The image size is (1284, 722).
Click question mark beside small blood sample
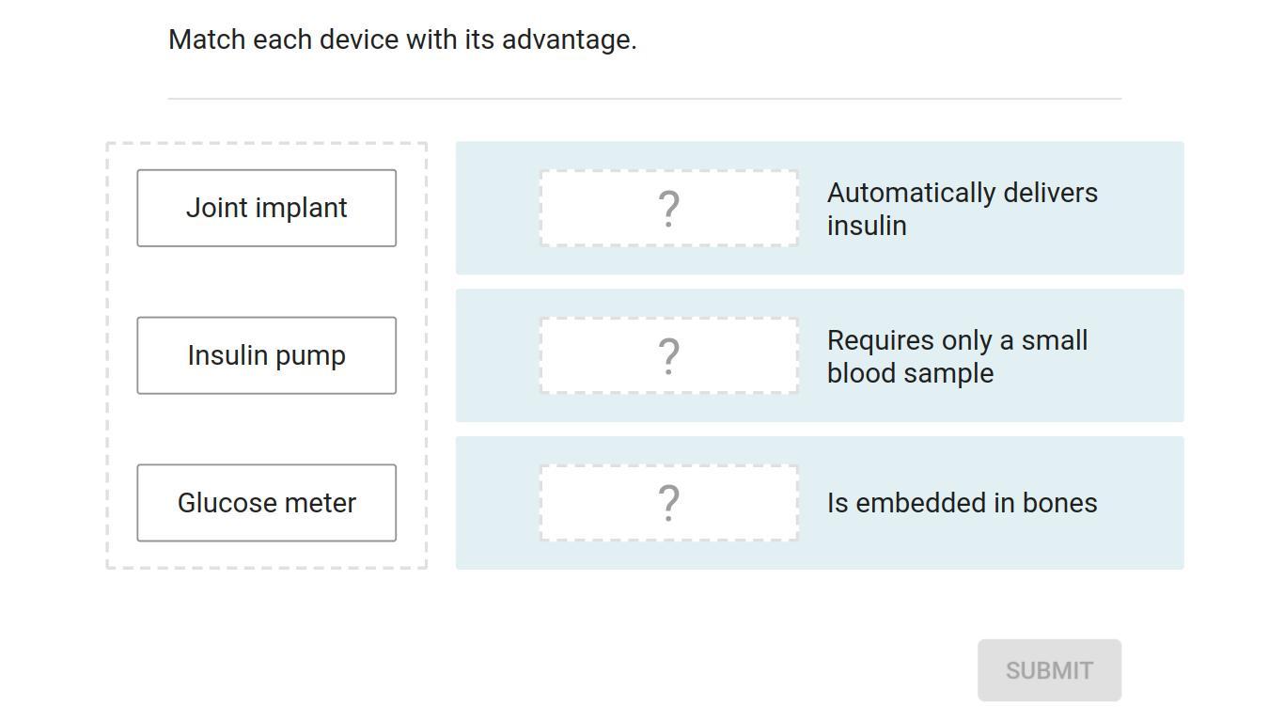click(668, 356)
